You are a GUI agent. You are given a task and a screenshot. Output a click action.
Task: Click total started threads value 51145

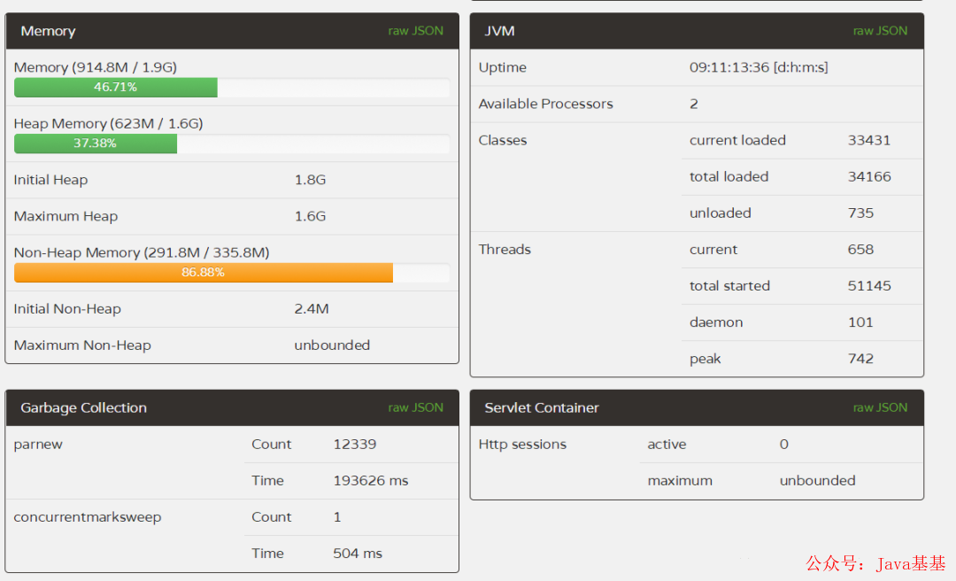869,285
